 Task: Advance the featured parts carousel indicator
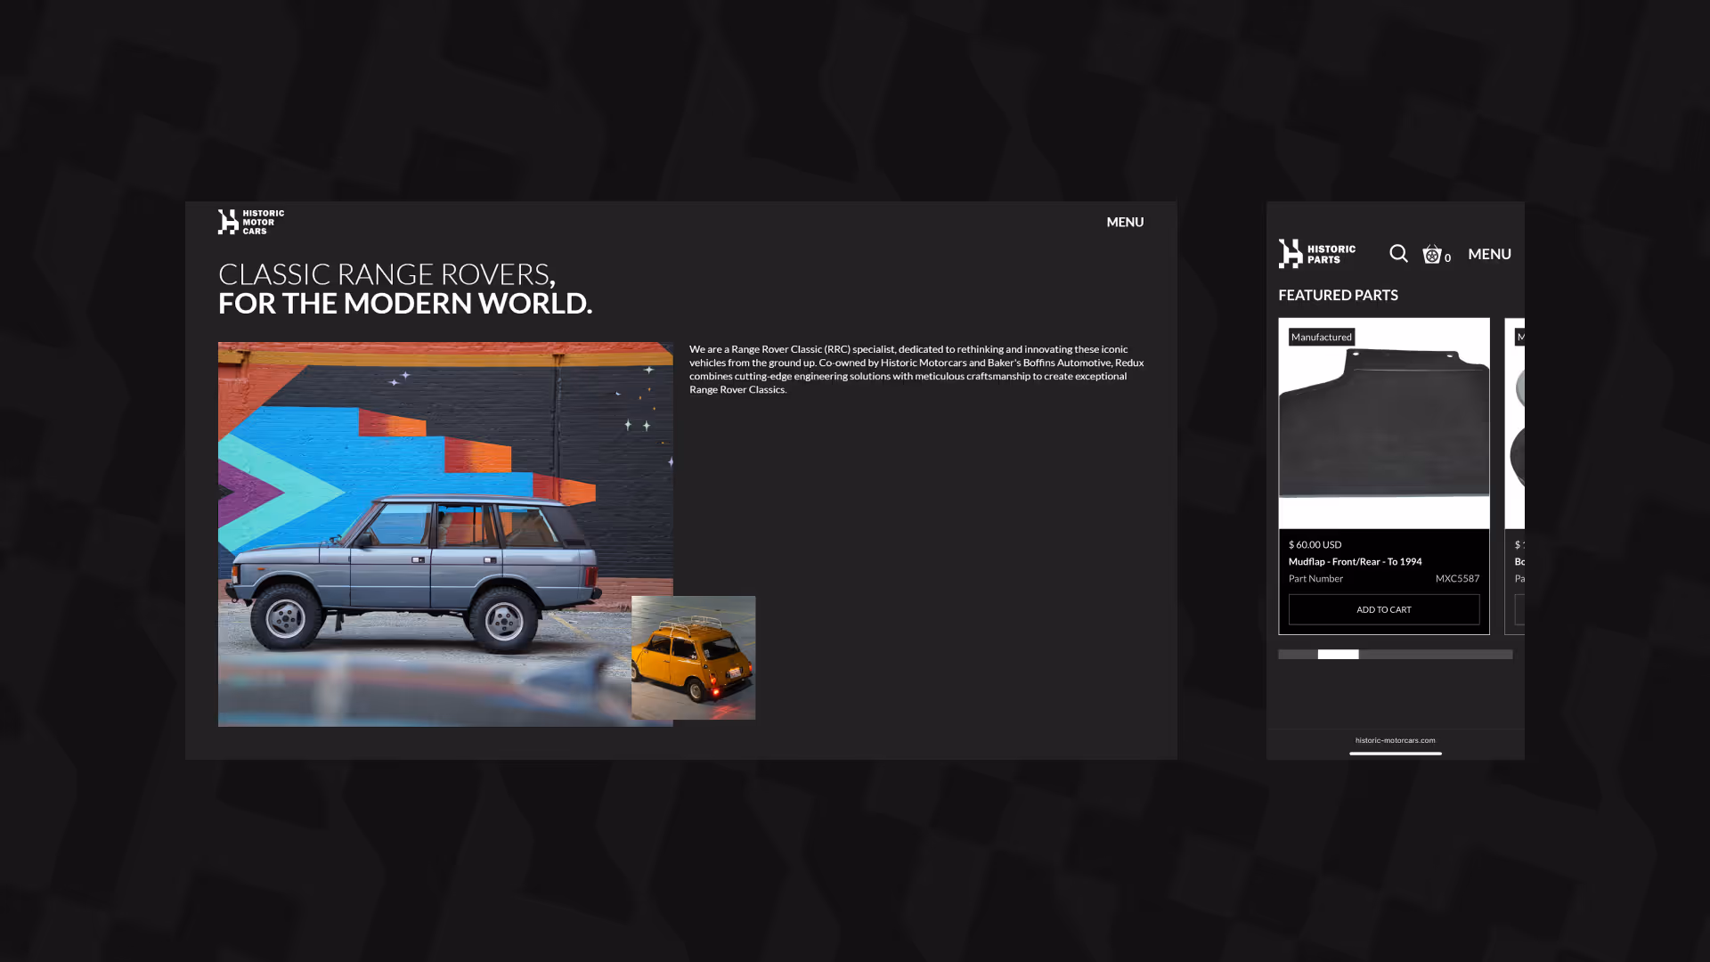tap(1338, 654)
